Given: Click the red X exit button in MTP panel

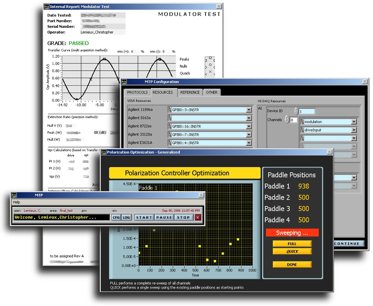Looking at the screenshot, I should [x=198, y=217].
